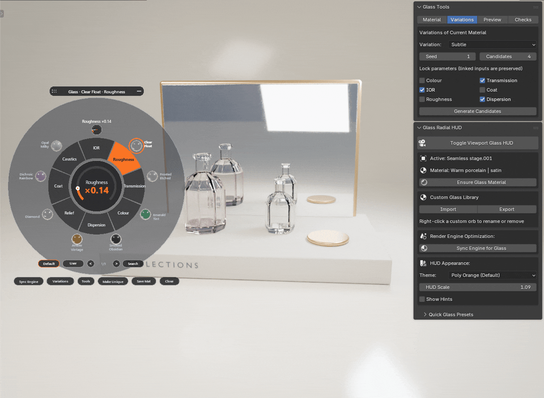Enable the Show Hints checkbox
The height and width of the screenshot is (398, 544).
click(422, 299)
